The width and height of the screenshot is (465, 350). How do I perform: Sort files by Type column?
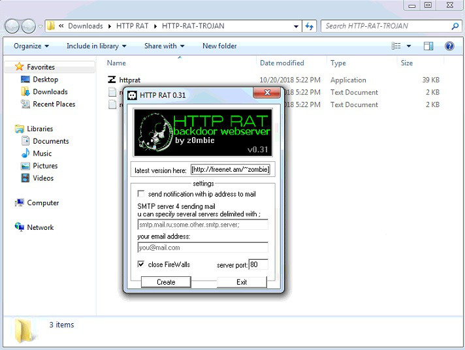pyautogui.click(x=338, y=63)
